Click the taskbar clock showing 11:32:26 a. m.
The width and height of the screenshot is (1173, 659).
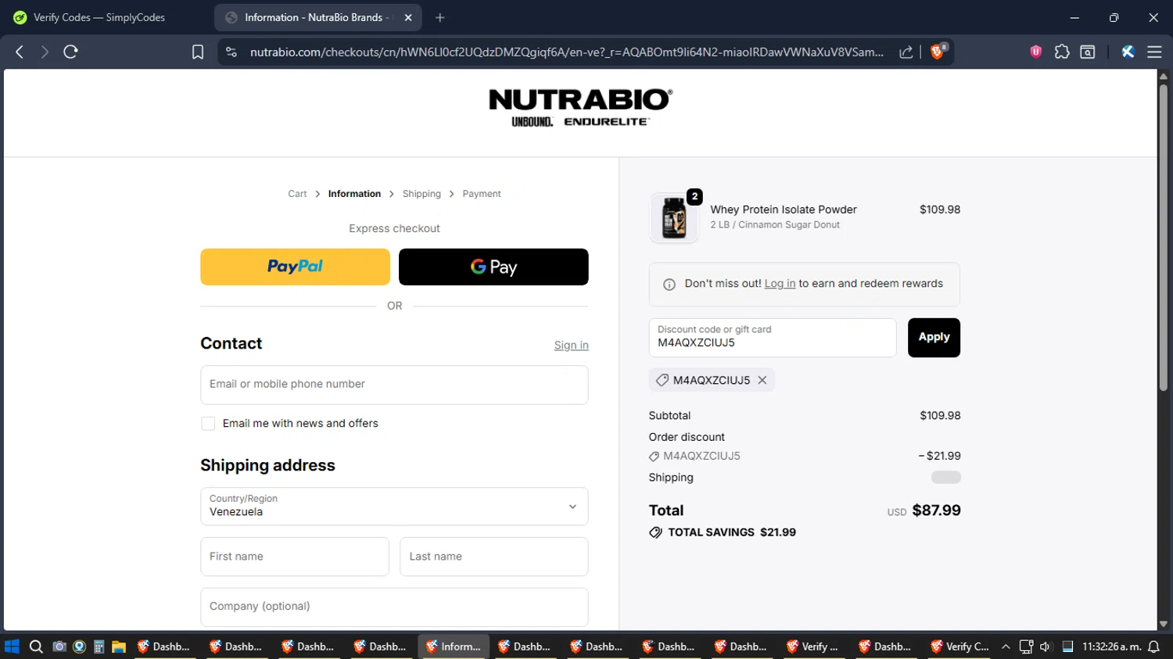1111,646
